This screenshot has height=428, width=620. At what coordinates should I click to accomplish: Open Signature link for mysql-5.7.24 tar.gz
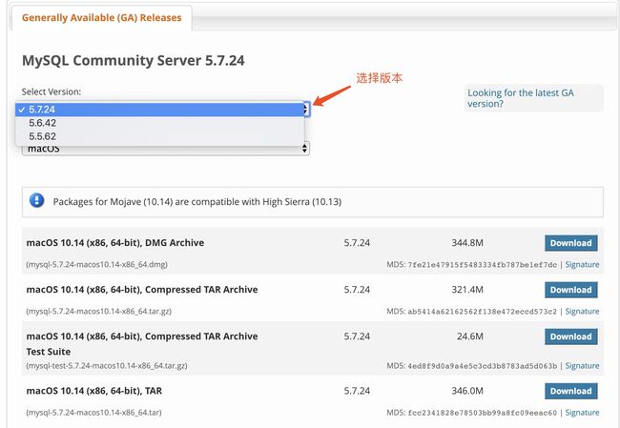click(582, 311)
